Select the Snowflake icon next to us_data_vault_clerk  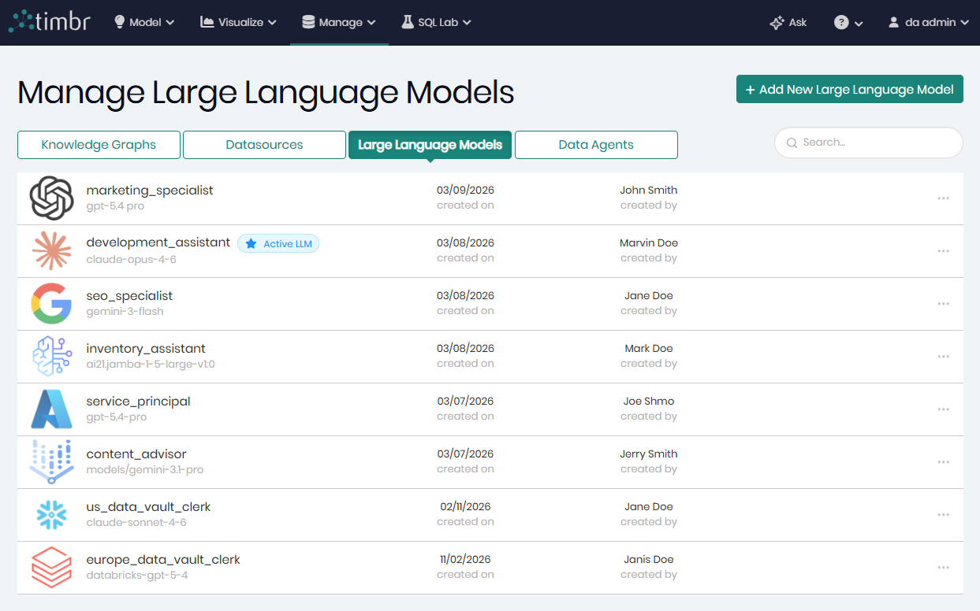[x=50, y=514]
